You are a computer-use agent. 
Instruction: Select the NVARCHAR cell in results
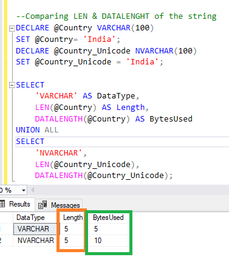tap(35, 241)
